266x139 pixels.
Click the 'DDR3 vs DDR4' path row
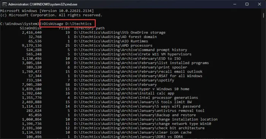coord(128,137)
